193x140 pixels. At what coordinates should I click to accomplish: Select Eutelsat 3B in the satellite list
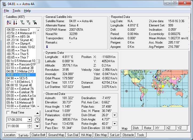(21, 68)
